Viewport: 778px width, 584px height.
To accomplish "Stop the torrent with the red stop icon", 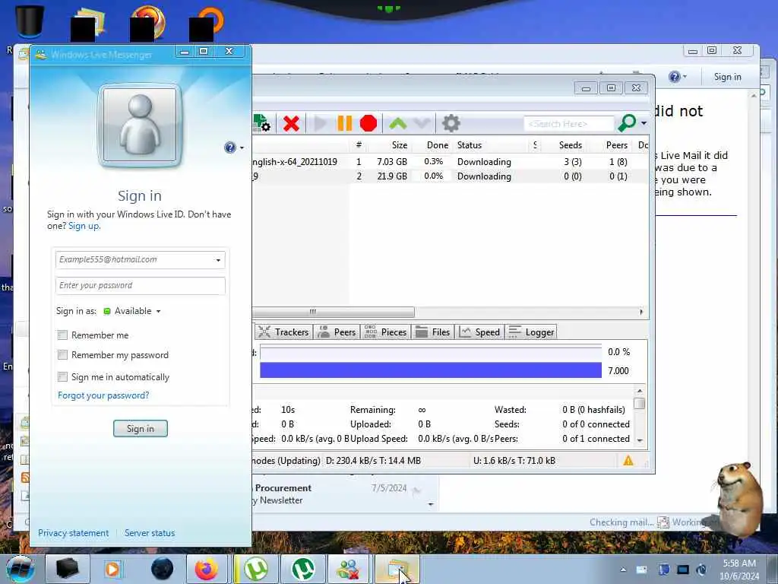I will tap(368, 123).
